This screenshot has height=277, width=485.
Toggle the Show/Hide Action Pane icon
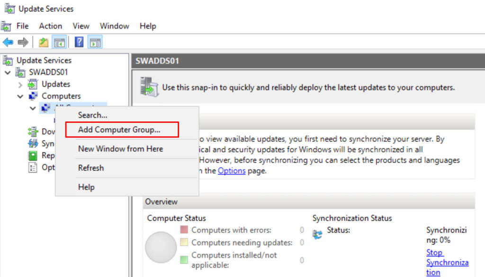[x=95, y=42]
